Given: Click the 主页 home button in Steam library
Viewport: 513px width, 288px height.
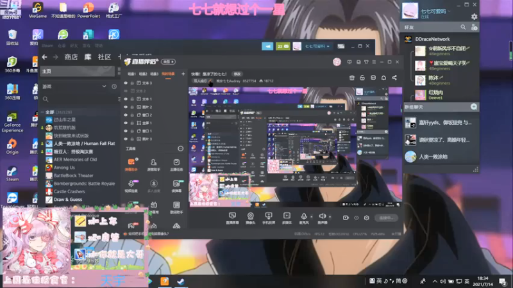Looking at the screenshot, I should 77,71.
